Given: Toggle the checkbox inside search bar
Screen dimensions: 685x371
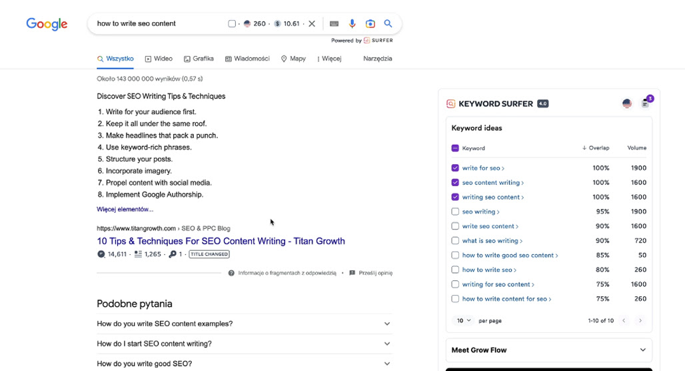Looking at the screenshot, I should [x=232, y=23].
